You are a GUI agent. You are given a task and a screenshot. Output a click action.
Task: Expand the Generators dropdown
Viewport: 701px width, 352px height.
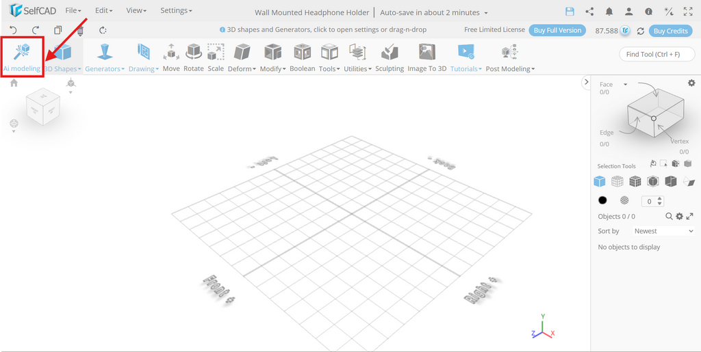(105, 69)
